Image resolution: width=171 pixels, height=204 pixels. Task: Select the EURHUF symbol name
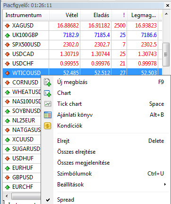point(23,168)
